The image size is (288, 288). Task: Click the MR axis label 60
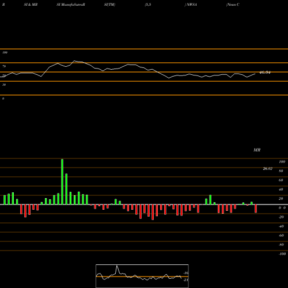281,180
